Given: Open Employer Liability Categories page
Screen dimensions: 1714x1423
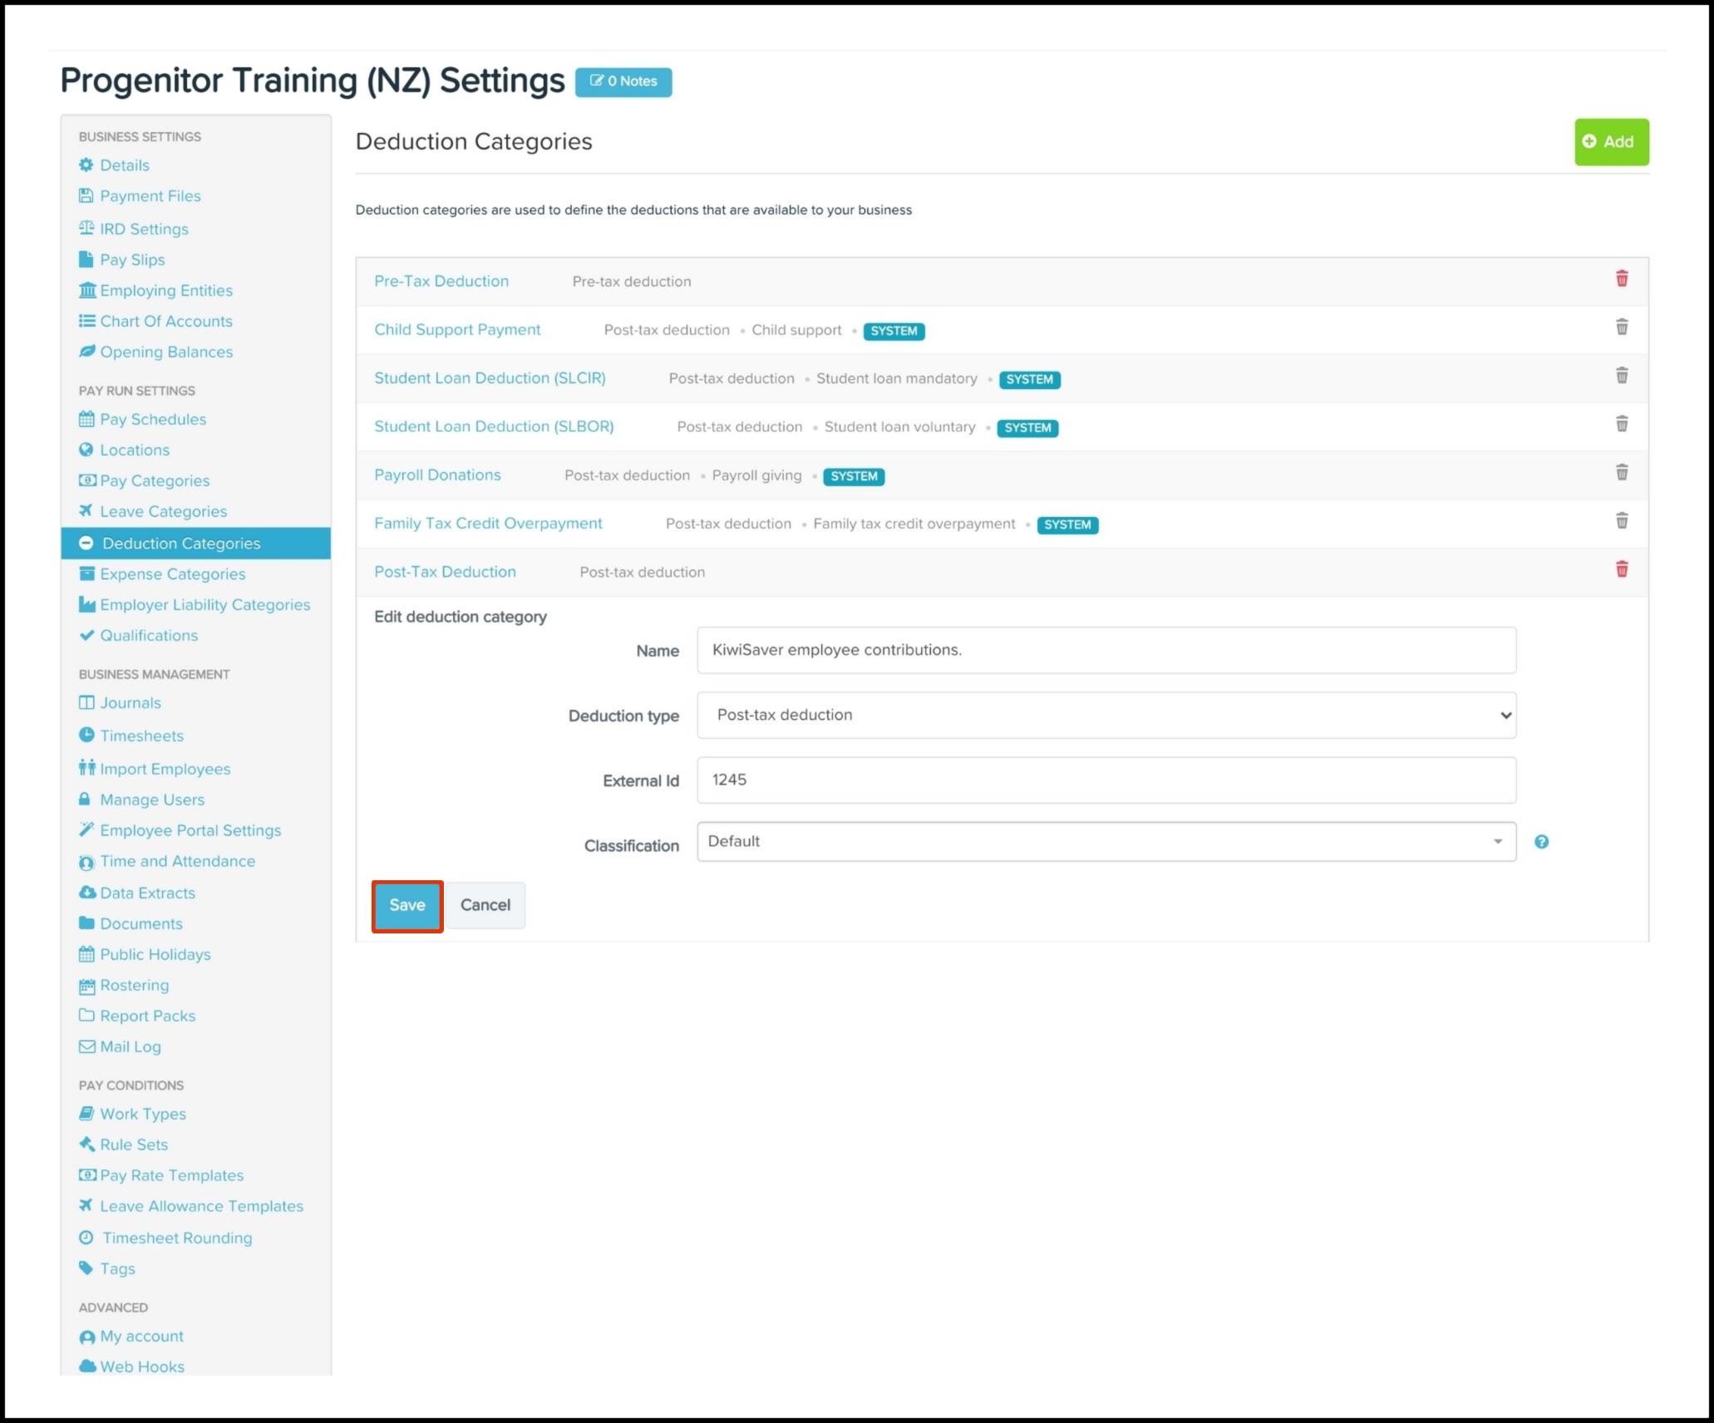Looking at the screenshot, I should 204,604.
